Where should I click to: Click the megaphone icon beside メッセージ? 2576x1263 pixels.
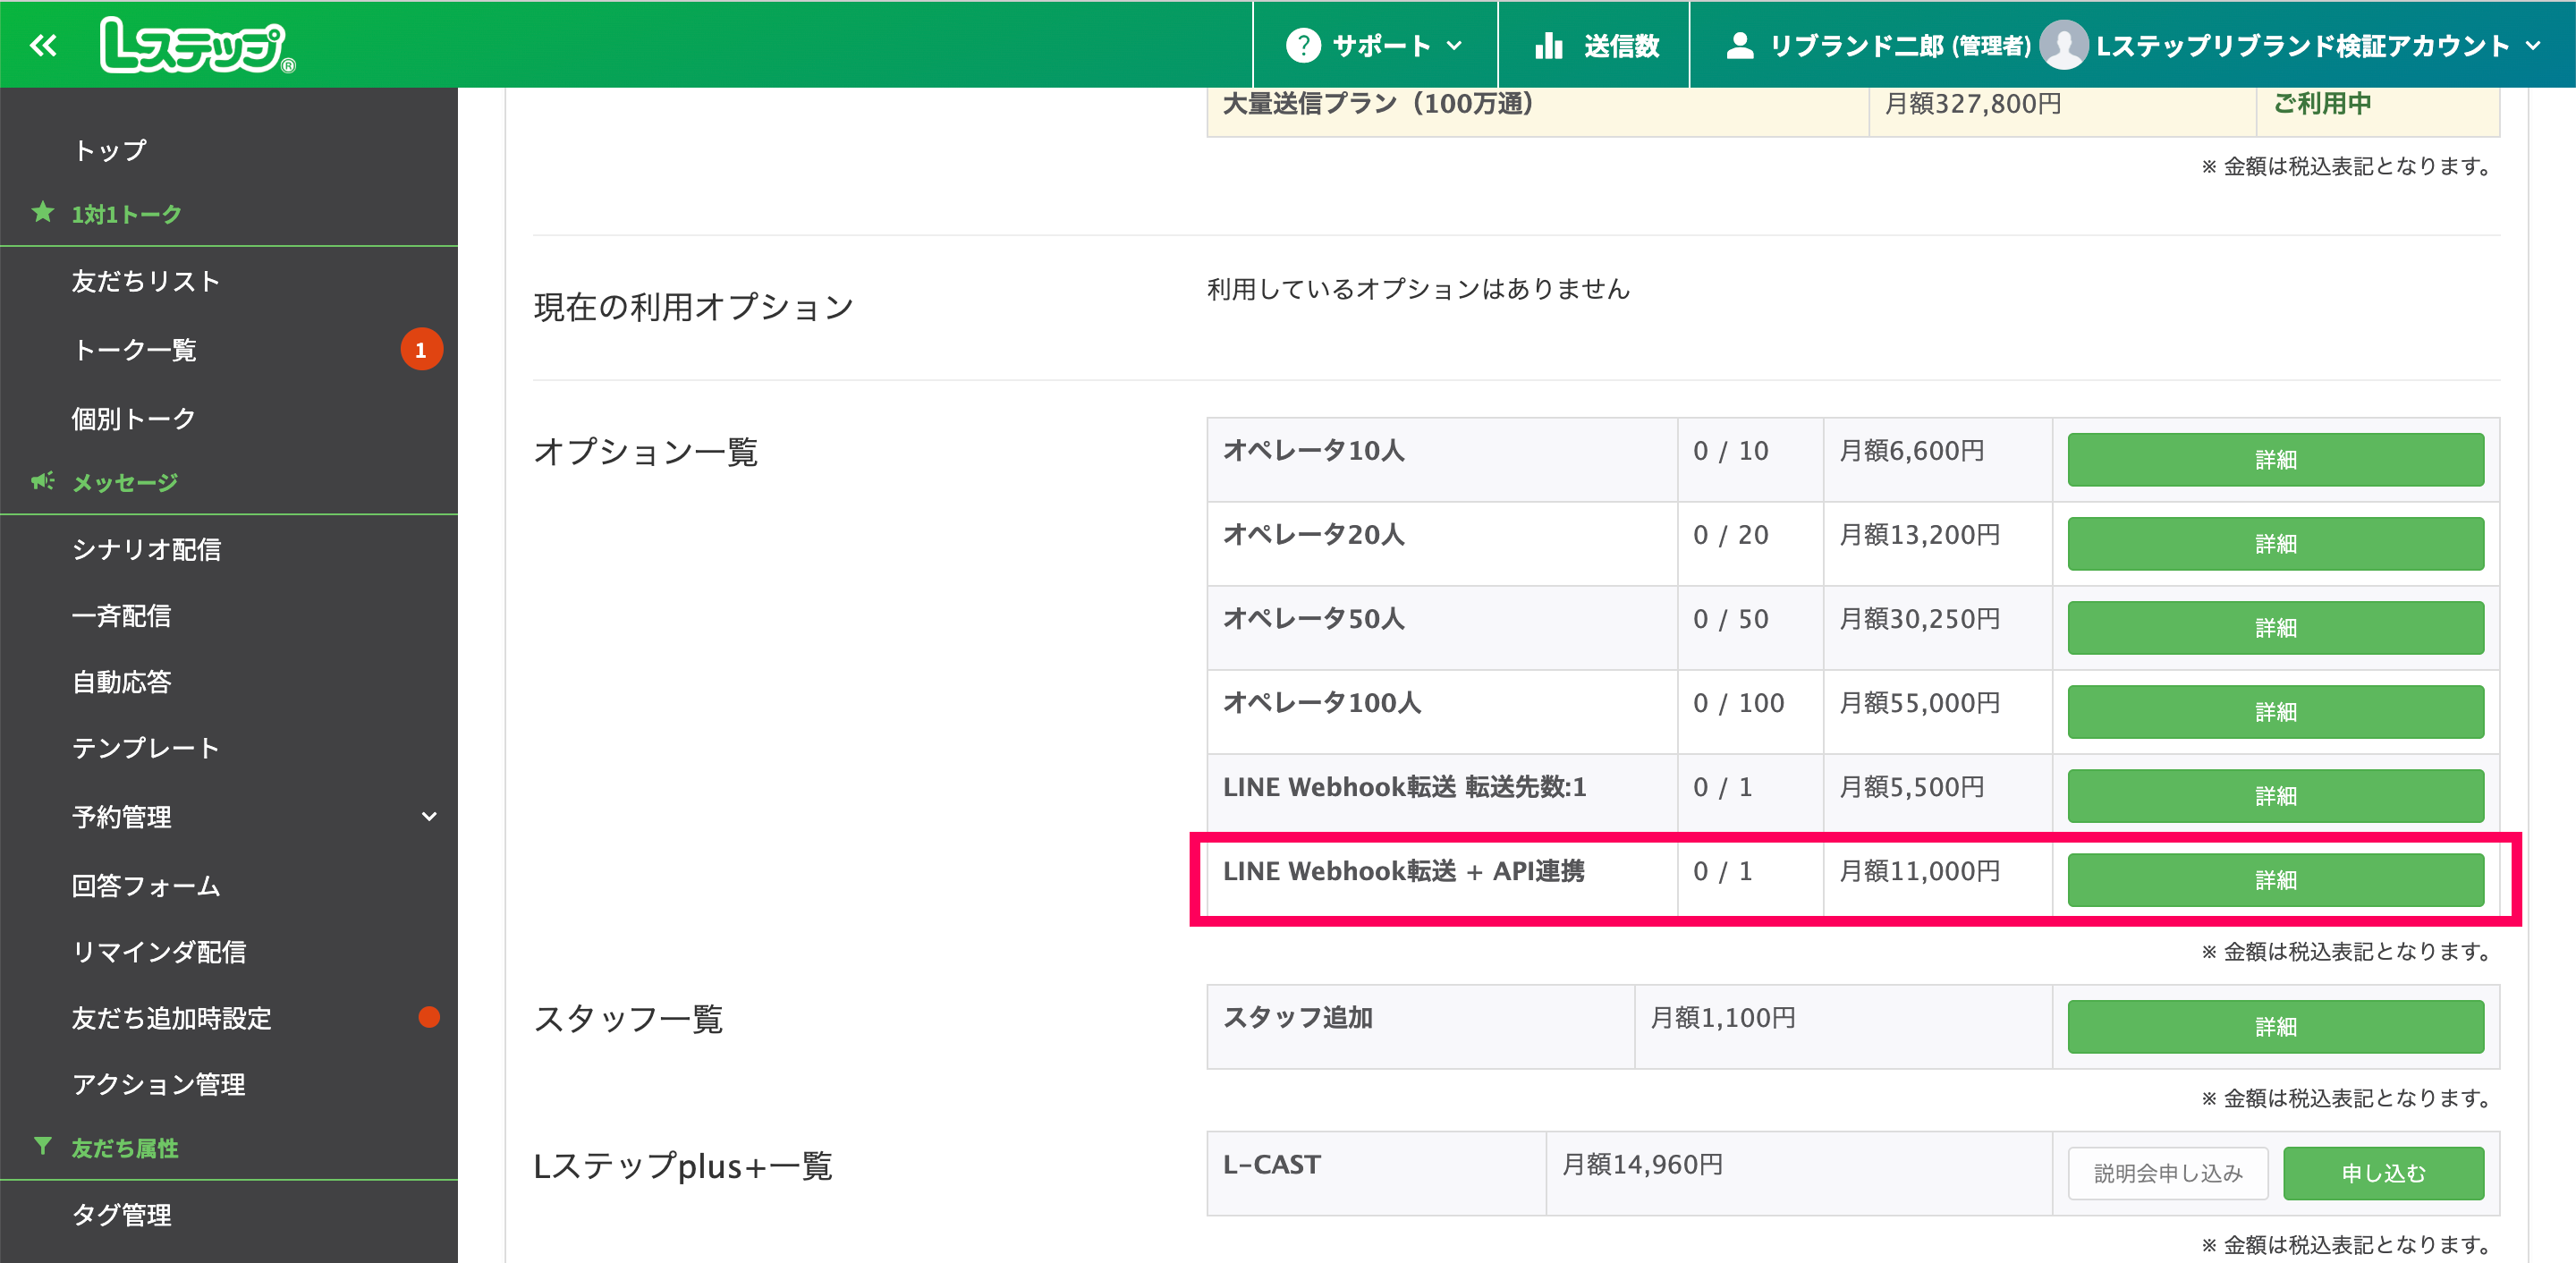[x=43, y=482]
